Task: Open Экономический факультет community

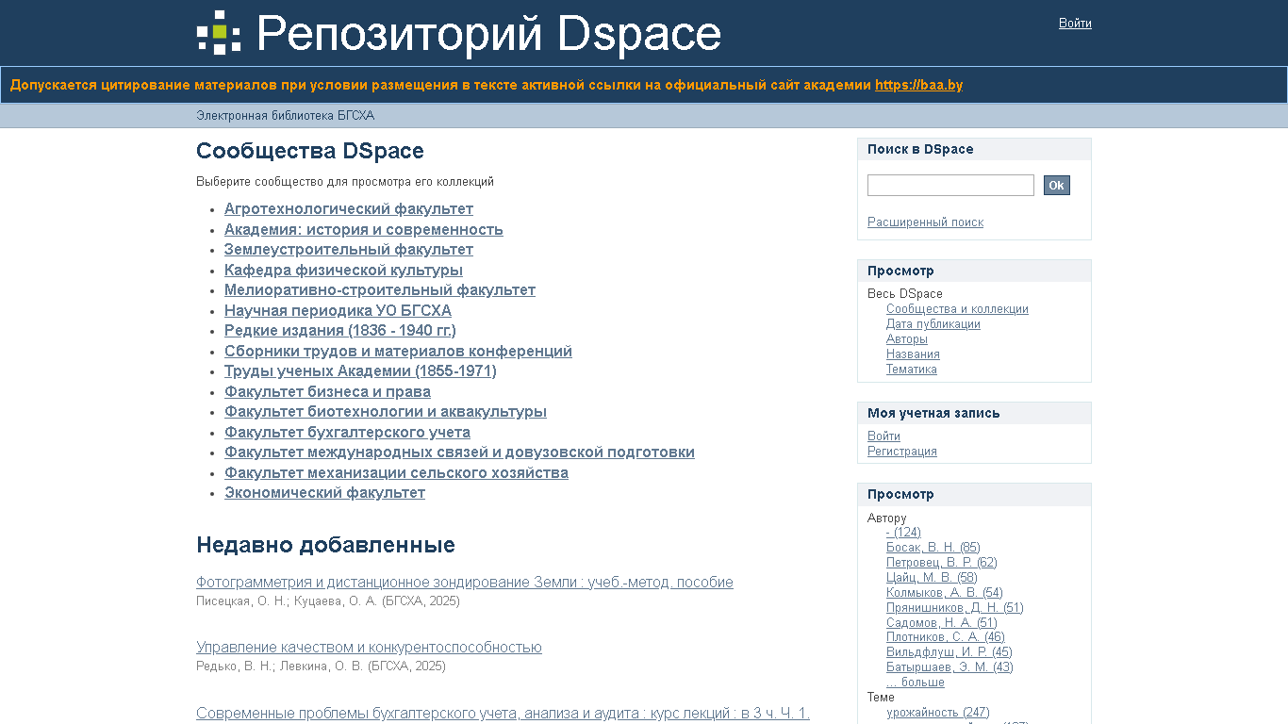Action: (x=324, y=493)
